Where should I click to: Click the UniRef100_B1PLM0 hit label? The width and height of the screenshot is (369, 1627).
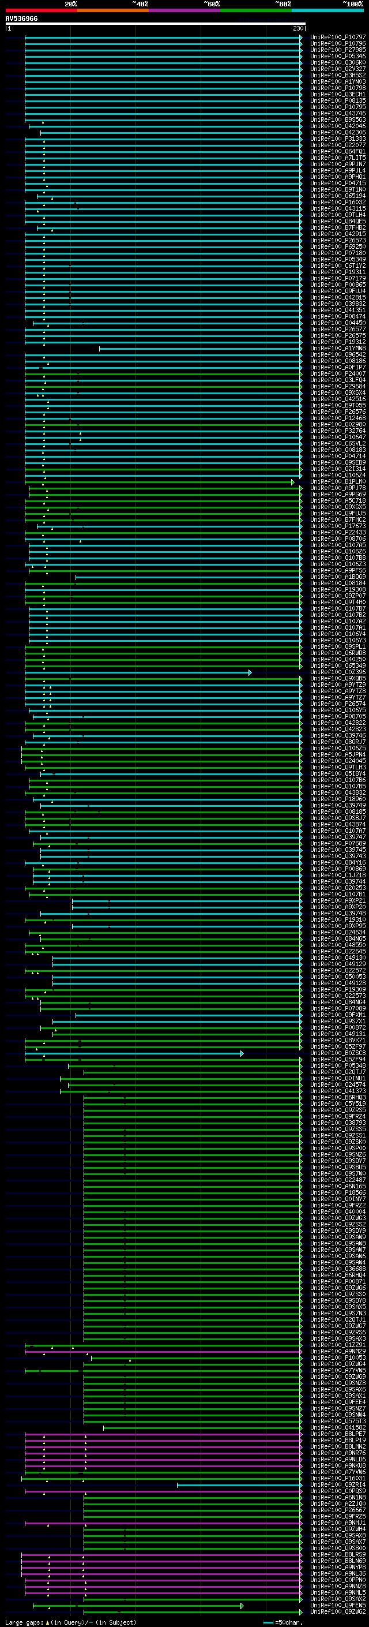pyautogui.click(x=337, y=482)
